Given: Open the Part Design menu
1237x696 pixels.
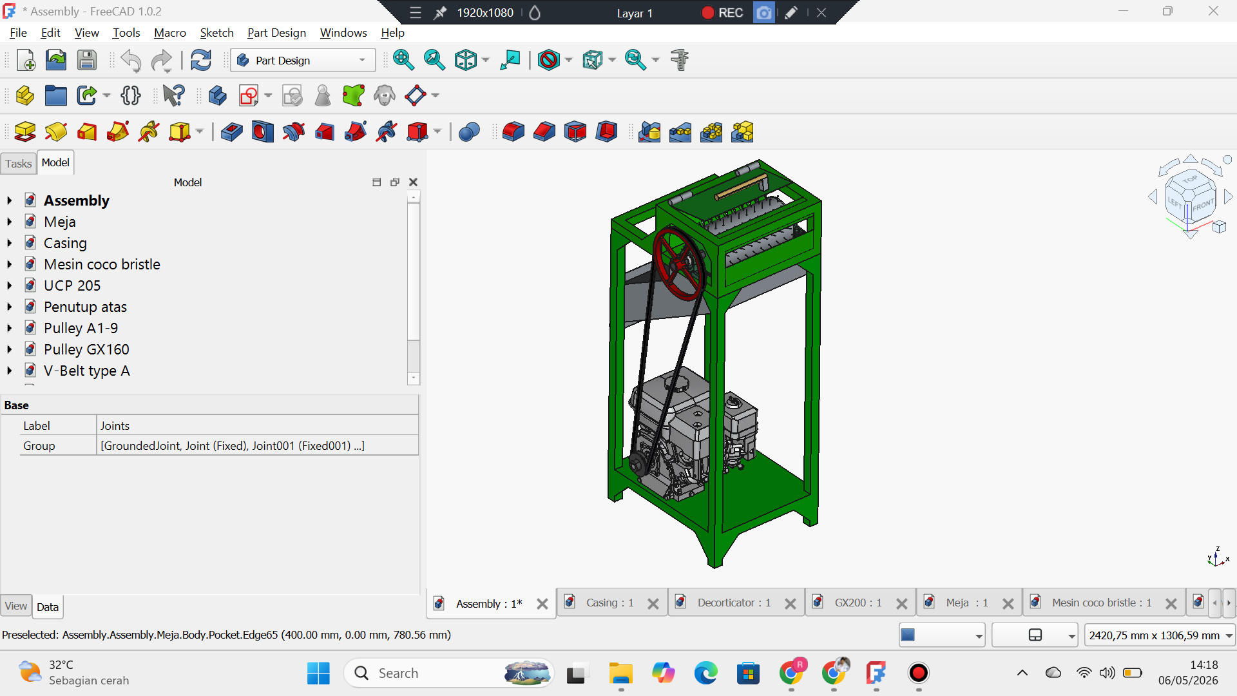Looking at the screenshot, I should (276, 33).
